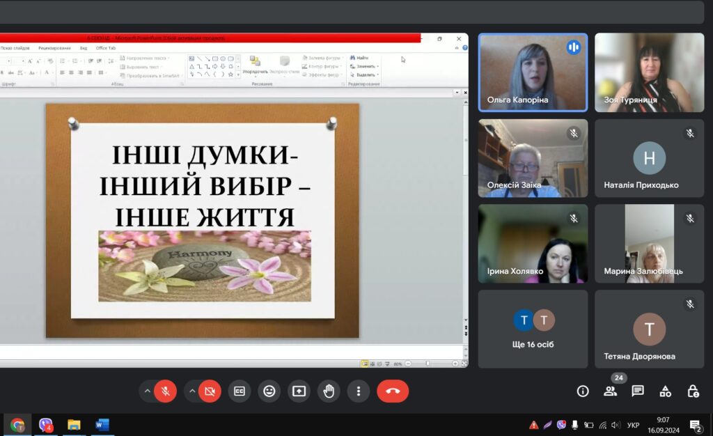Open host controls lock icon
The height and width of the screenshot is (436, 713).
(x=693, y=391)
